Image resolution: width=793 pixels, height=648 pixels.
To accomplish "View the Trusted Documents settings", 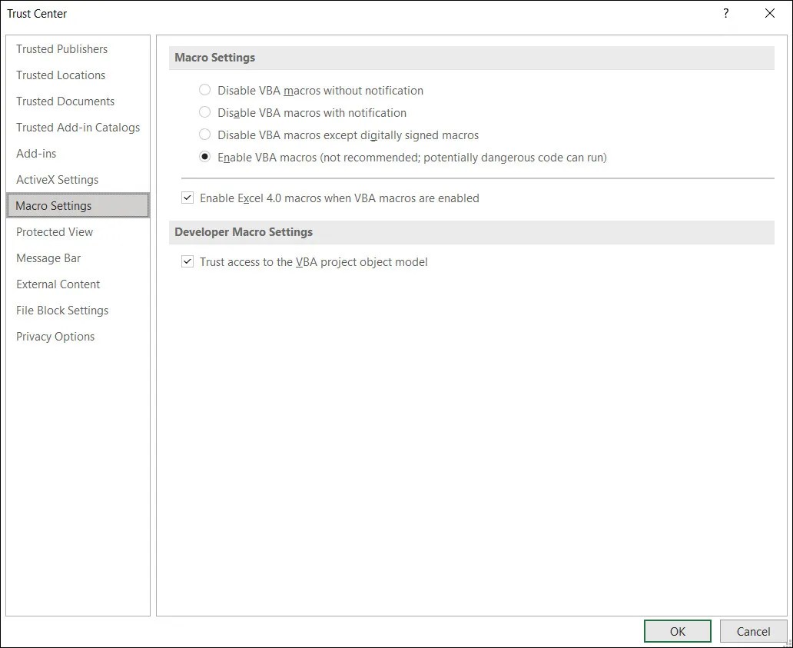I will click(65, 101).
